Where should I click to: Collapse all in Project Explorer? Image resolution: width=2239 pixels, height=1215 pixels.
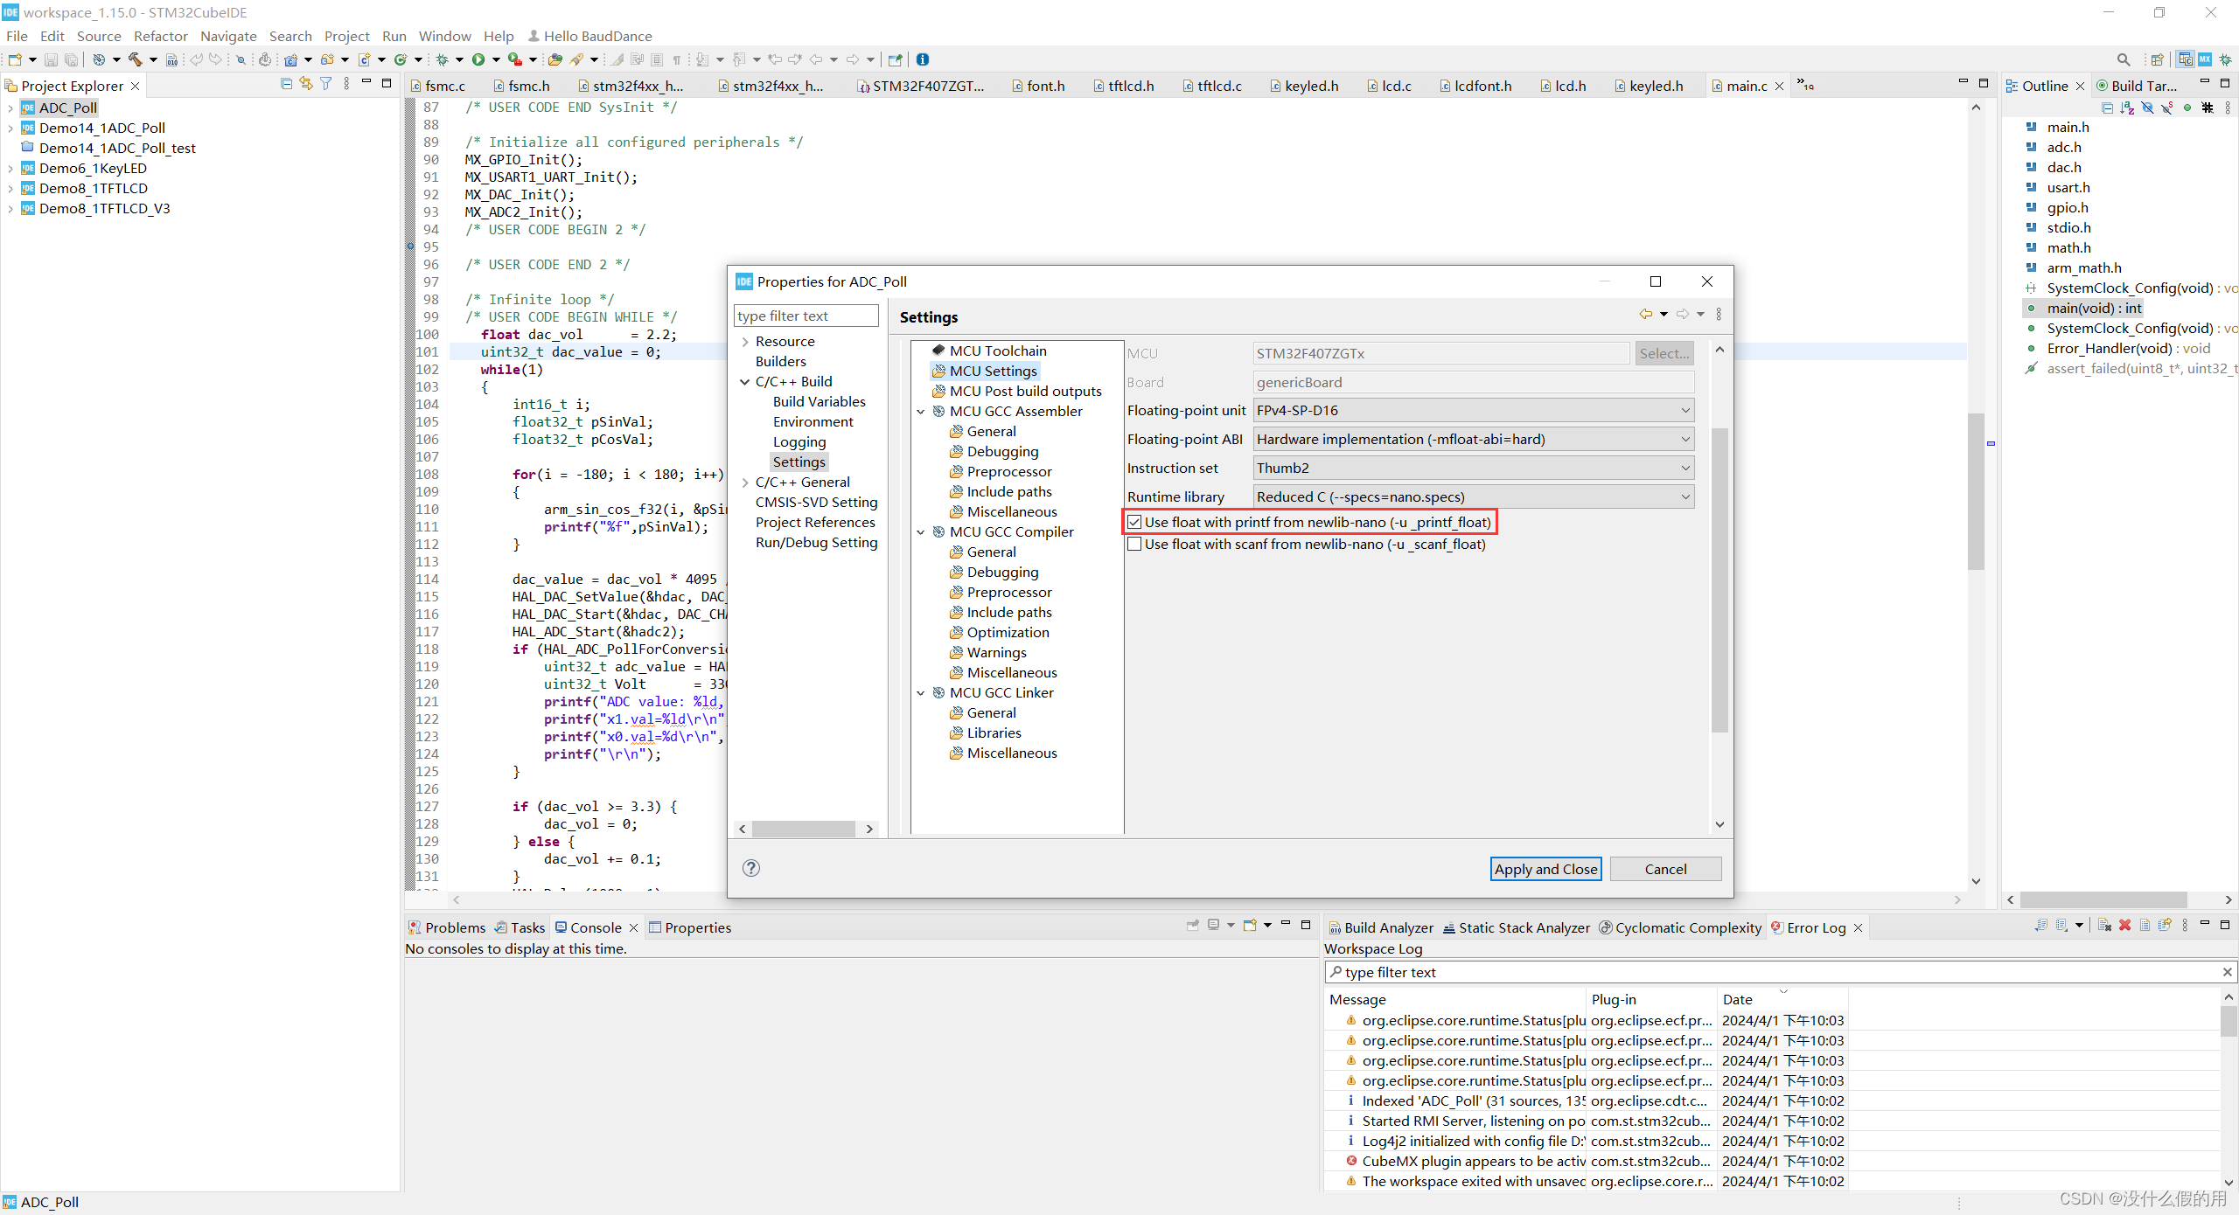click(x=286, y=84)
